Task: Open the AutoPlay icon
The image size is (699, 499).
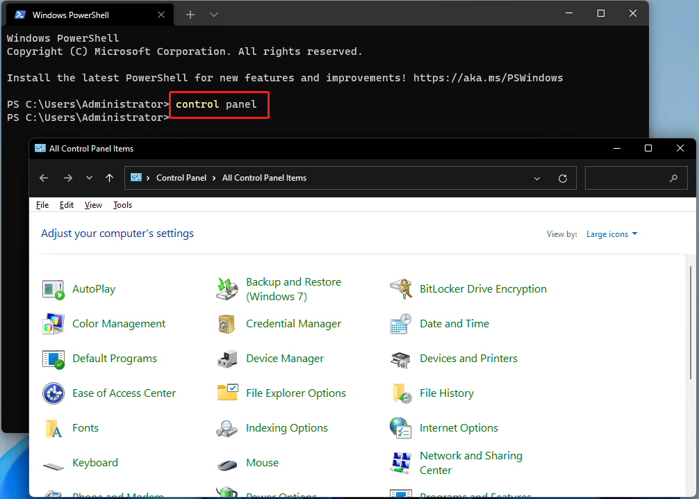Action: tap(53, 289)
